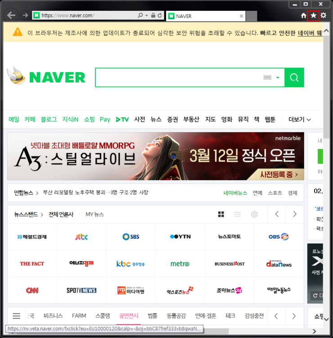Viewport: 333px width, 338px height.
Task: Click the address bar search magnifier icon
Action: [x=140, y=15]
